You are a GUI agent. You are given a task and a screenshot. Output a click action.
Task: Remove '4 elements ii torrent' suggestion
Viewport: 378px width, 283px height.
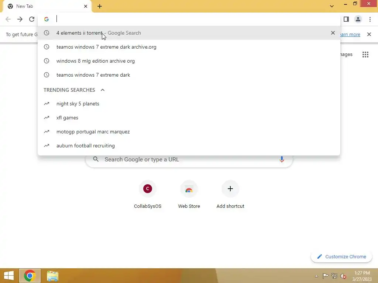pos(333,33)
